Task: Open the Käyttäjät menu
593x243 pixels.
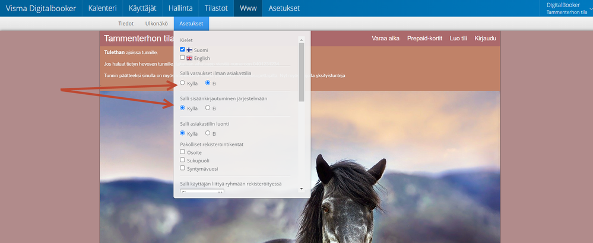Action: point(142,8)
